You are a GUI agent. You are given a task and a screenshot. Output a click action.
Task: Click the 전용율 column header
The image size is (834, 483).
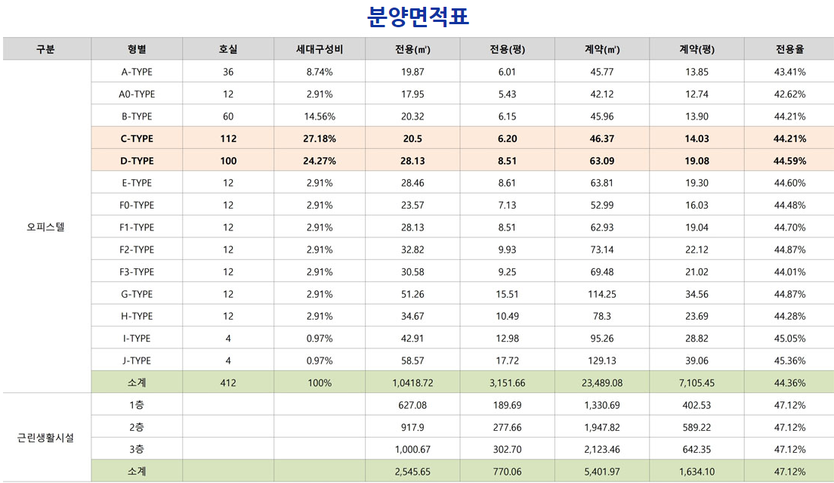point(789,49)
